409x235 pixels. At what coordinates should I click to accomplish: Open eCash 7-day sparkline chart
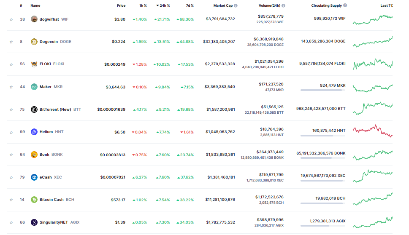click(x=372, y=176)
